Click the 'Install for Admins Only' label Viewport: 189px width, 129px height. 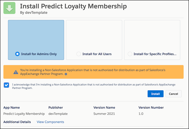tap(39, 54)
